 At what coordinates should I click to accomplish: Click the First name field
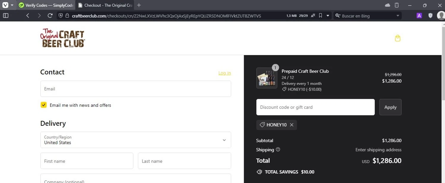[87, 161]
